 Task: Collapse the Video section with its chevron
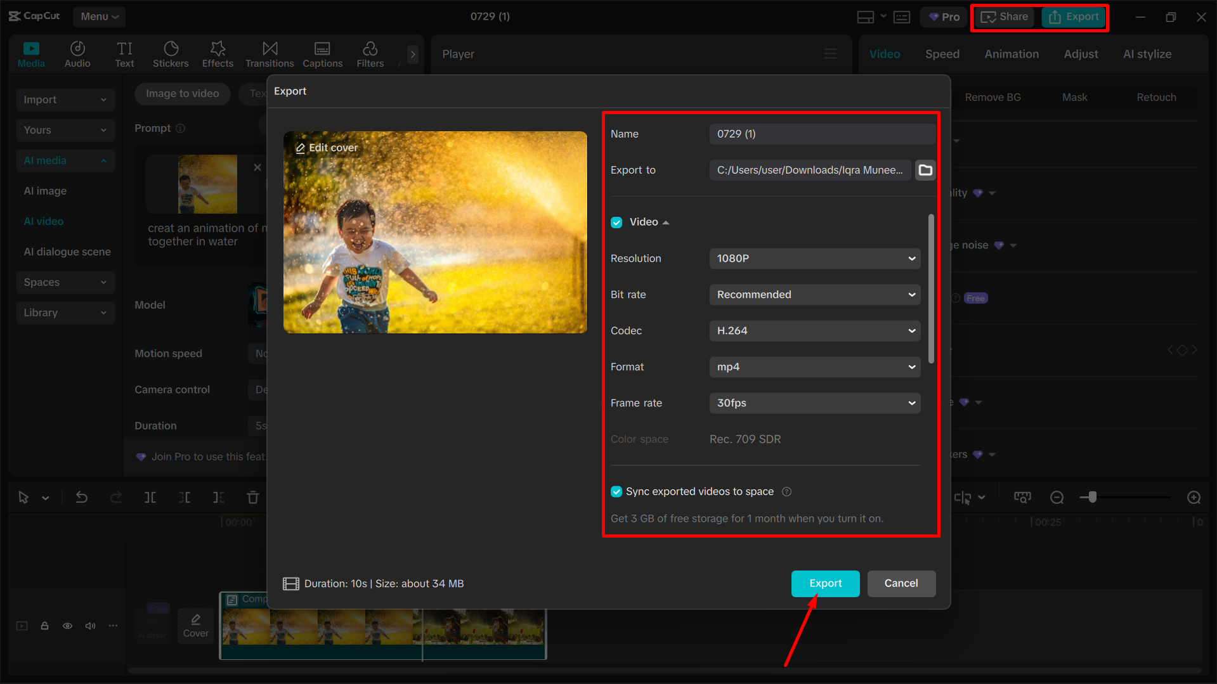point(666,222)
